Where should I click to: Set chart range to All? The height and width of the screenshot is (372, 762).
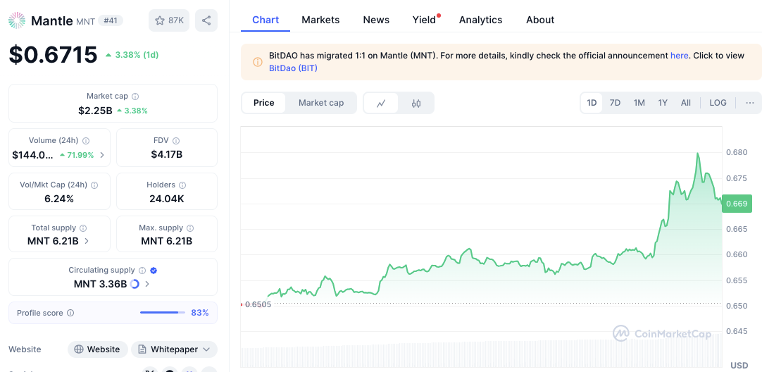pos(686,103)
